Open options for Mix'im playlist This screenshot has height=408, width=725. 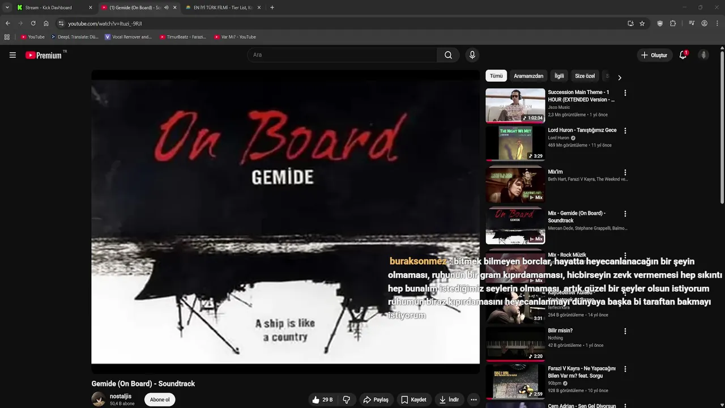click(x=625, y=172)
